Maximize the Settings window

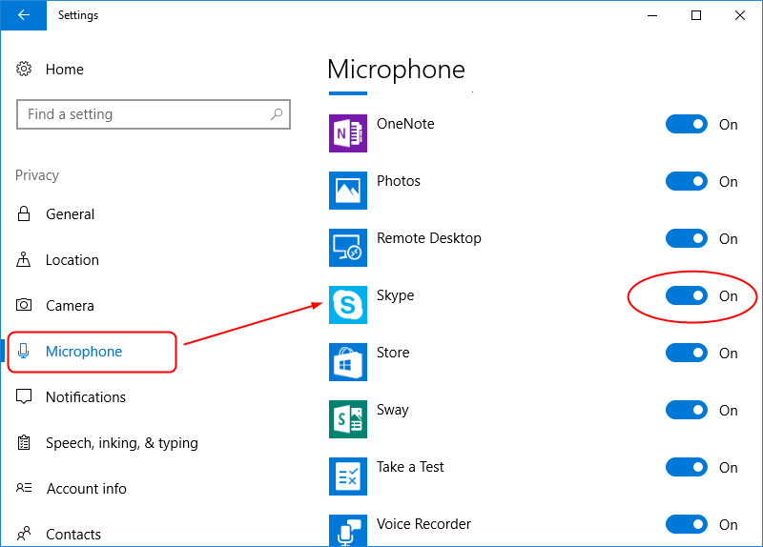(x=696, y=15)
